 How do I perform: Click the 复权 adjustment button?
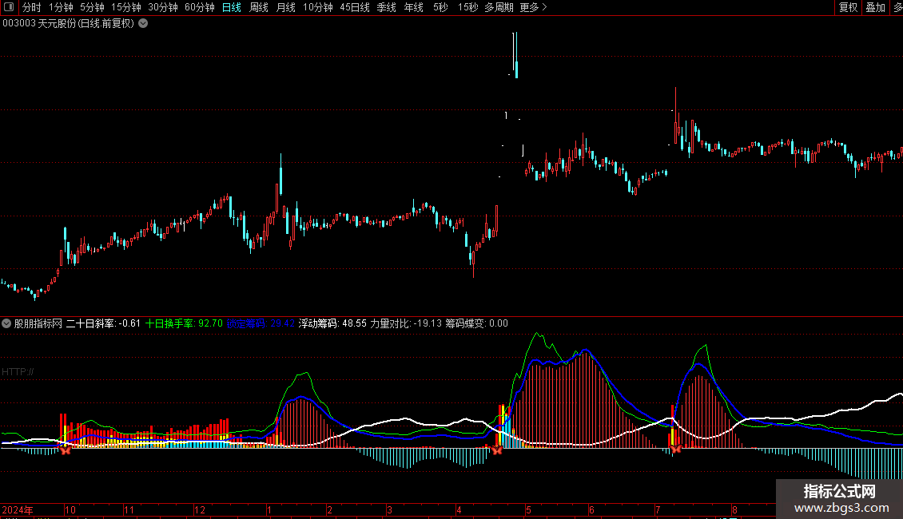pyautogui.click(x=848, y=7)
